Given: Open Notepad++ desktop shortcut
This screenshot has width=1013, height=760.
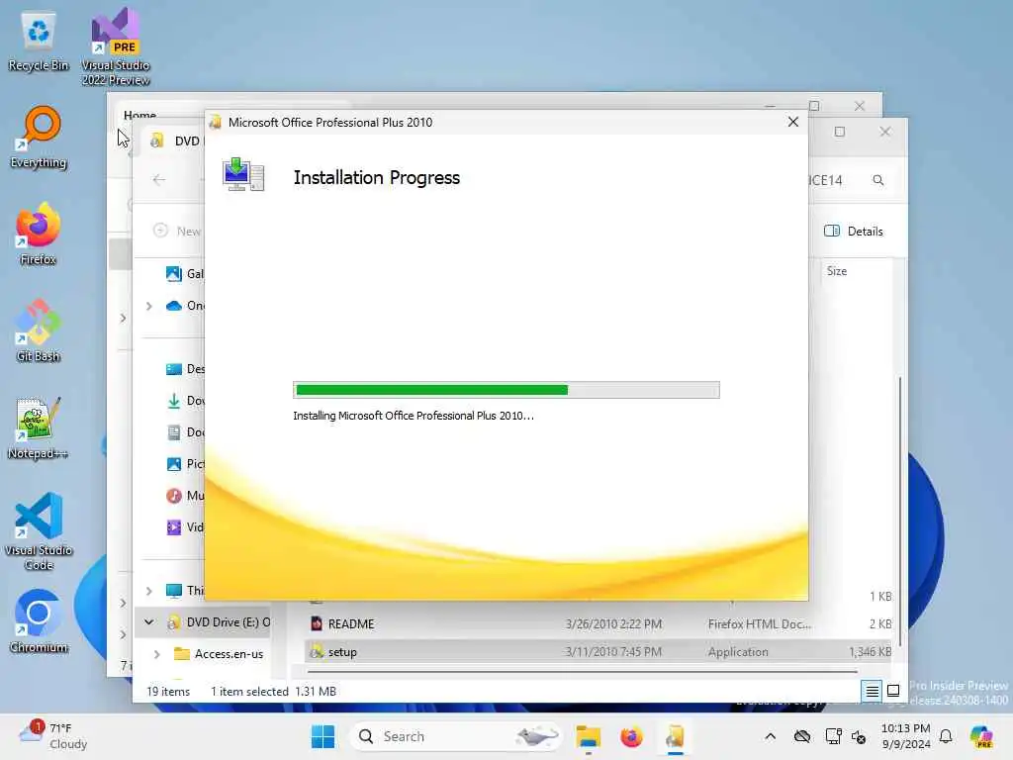Looking at the screenshot, I should [x=39, y=427].
